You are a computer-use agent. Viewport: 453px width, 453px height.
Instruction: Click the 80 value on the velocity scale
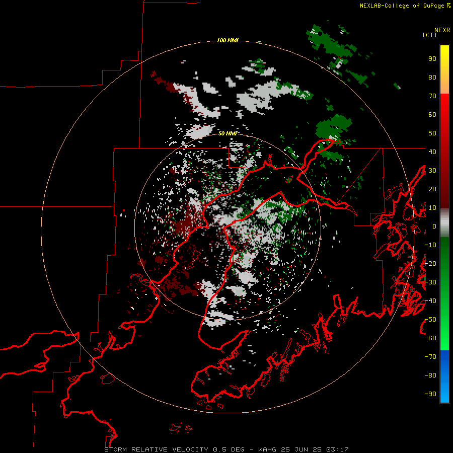(x=432, y=78)
